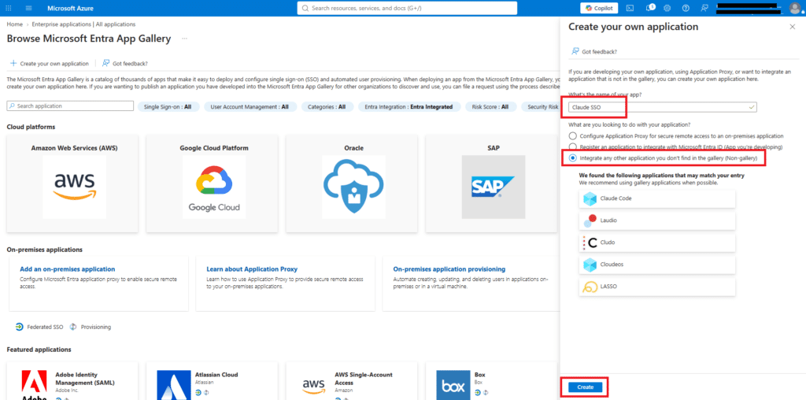Focus the global search resources box
806x400 pixels.
click(x=407, y=8)
